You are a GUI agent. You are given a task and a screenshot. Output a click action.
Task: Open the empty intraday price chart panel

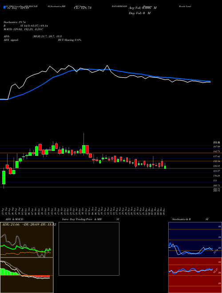[89, 249]
